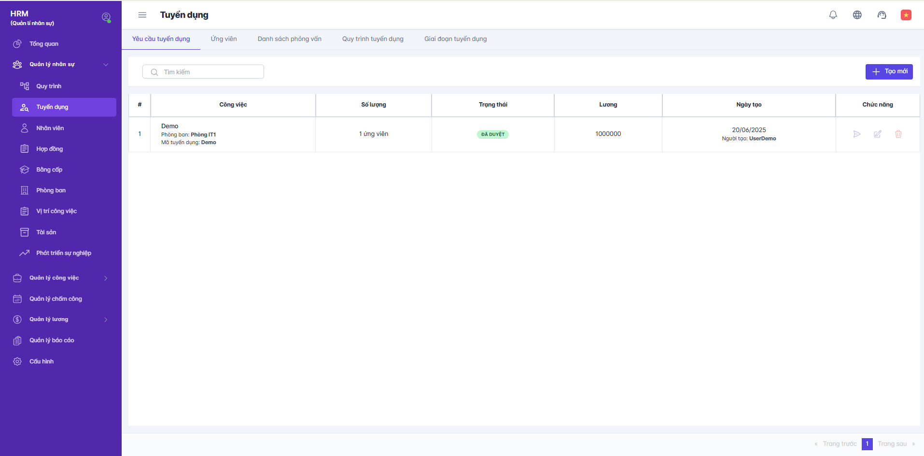Edit the Demo recruitment request
The width and height of the screenshot is (924, 456).
877,134
